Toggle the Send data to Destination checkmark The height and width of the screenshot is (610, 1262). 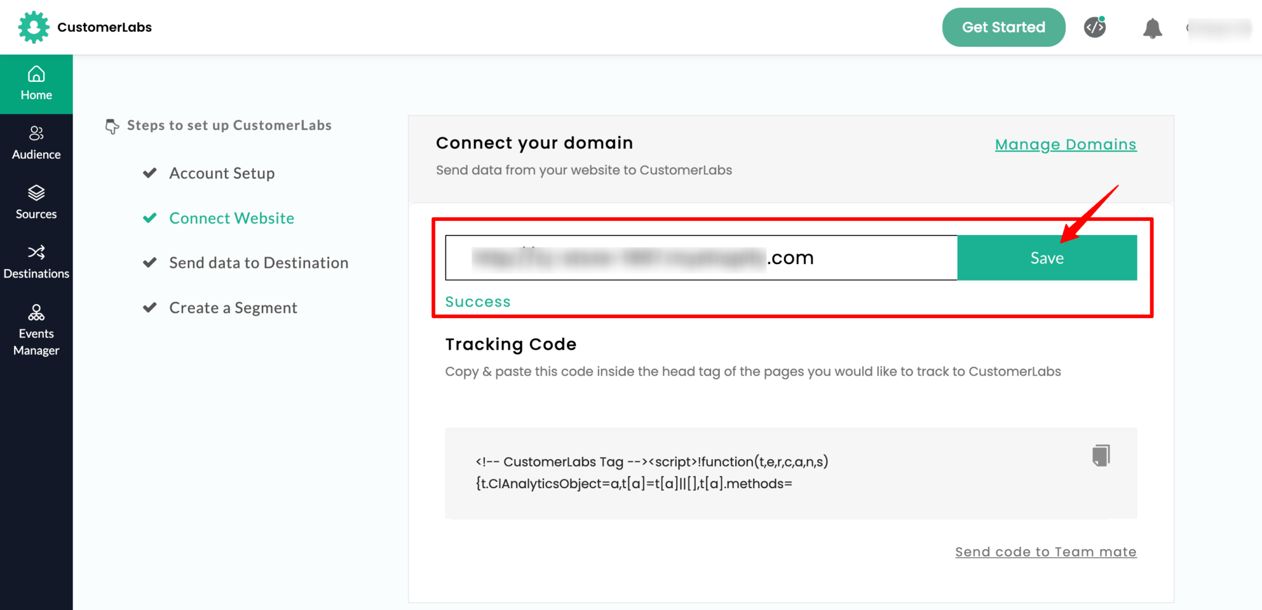click(150, 262)
